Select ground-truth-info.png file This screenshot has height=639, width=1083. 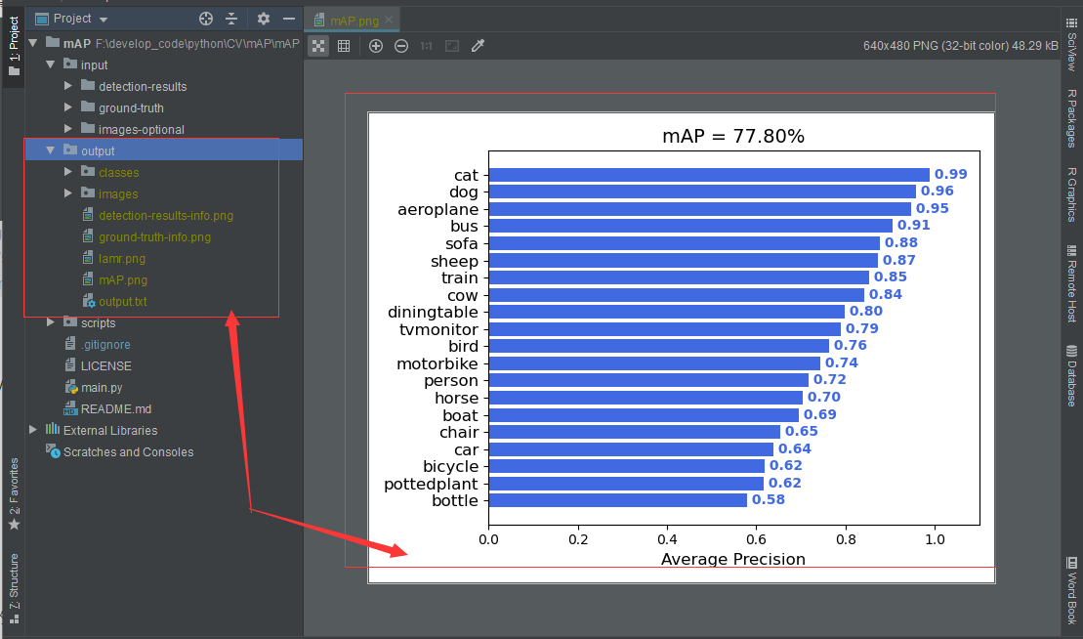coord(154,237)
